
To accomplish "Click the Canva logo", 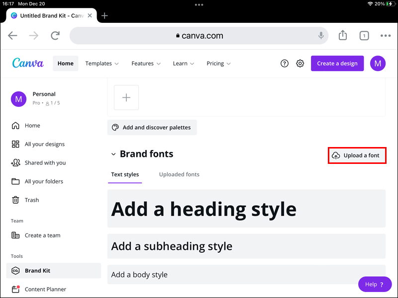I will [x=28, y=64].
